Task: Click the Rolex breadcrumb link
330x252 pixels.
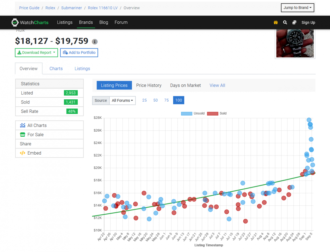Action: (50, 8)
